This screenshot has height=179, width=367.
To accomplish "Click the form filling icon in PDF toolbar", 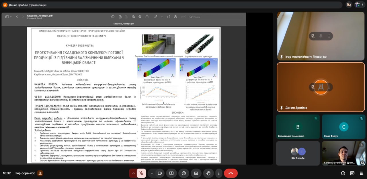I will click(x=183, y=17).
